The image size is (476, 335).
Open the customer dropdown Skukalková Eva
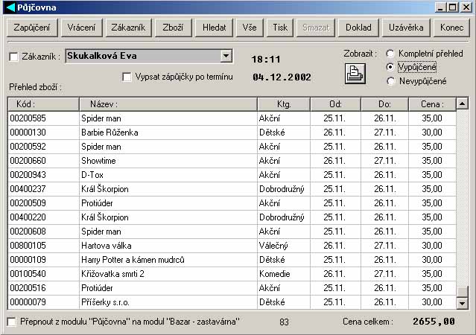(x=226, y=56)
